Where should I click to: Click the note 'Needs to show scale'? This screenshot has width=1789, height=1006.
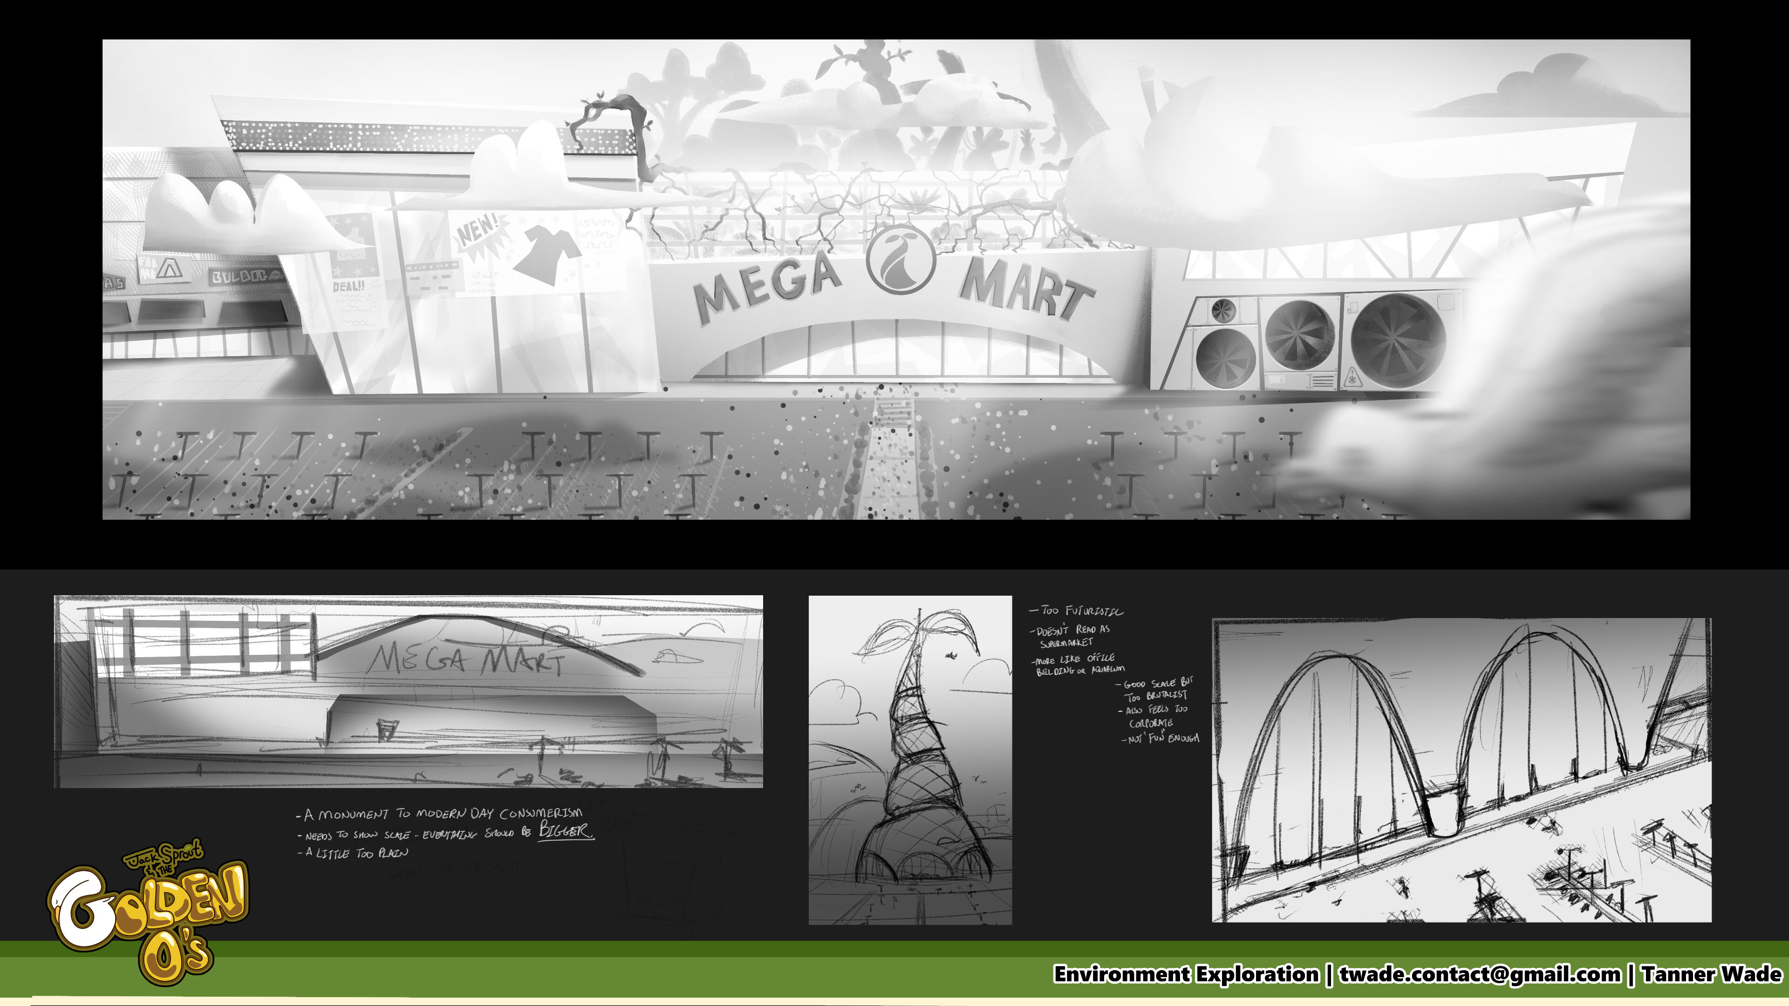tap(445, 832)
